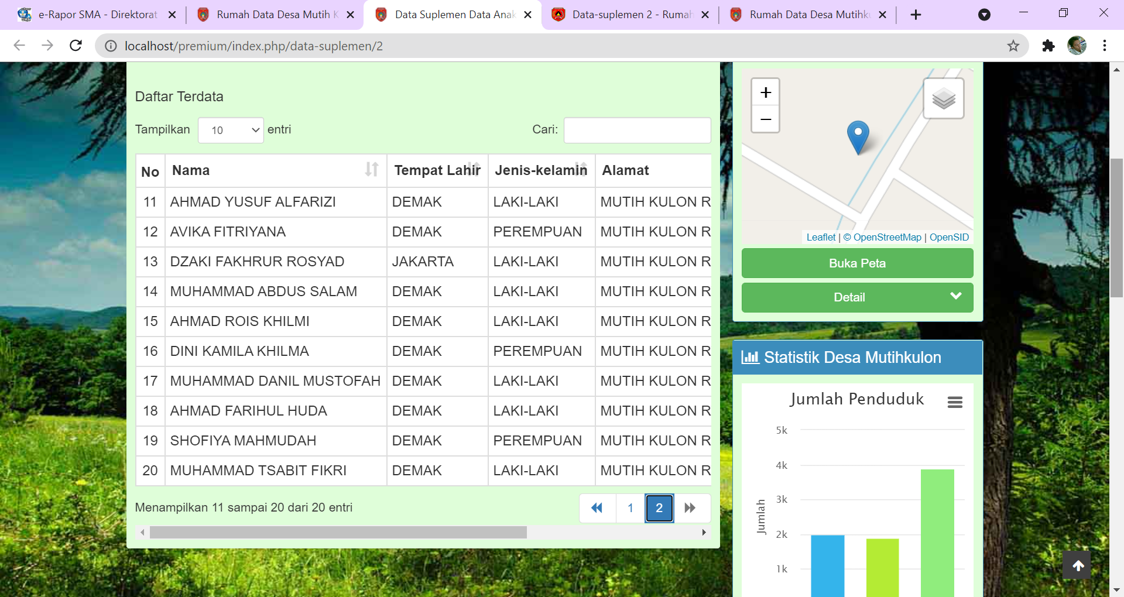This screenshot has width=1124, height=597.
Task: Click the Buka Peta button
Action: 857,263
